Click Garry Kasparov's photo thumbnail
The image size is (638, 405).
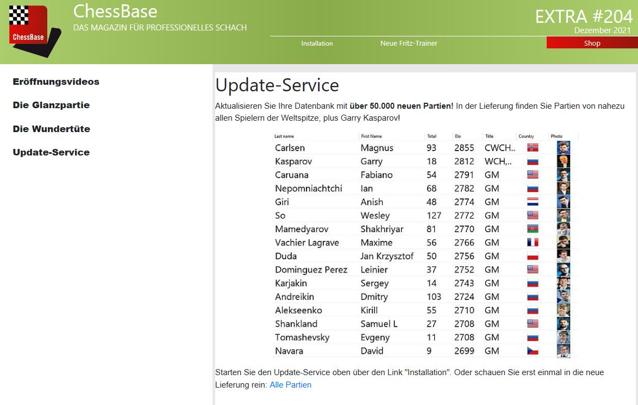point(563,161)
